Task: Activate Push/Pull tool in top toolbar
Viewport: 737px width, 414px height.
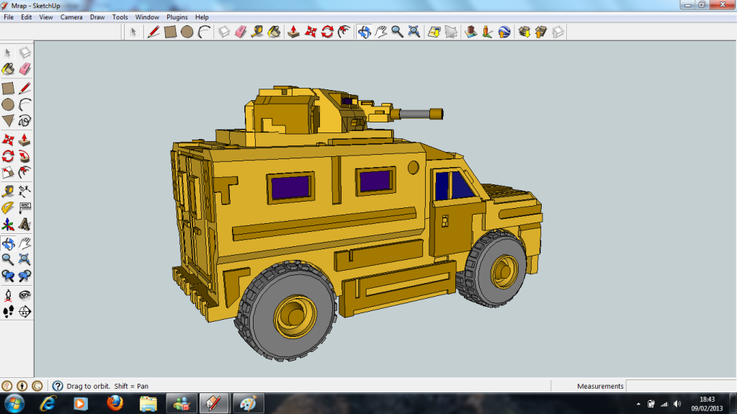Action: [x=294, y=32]
